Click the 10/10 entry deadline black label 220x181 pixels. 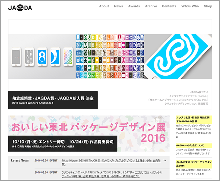pyautogui.click(x=63, y=144)
